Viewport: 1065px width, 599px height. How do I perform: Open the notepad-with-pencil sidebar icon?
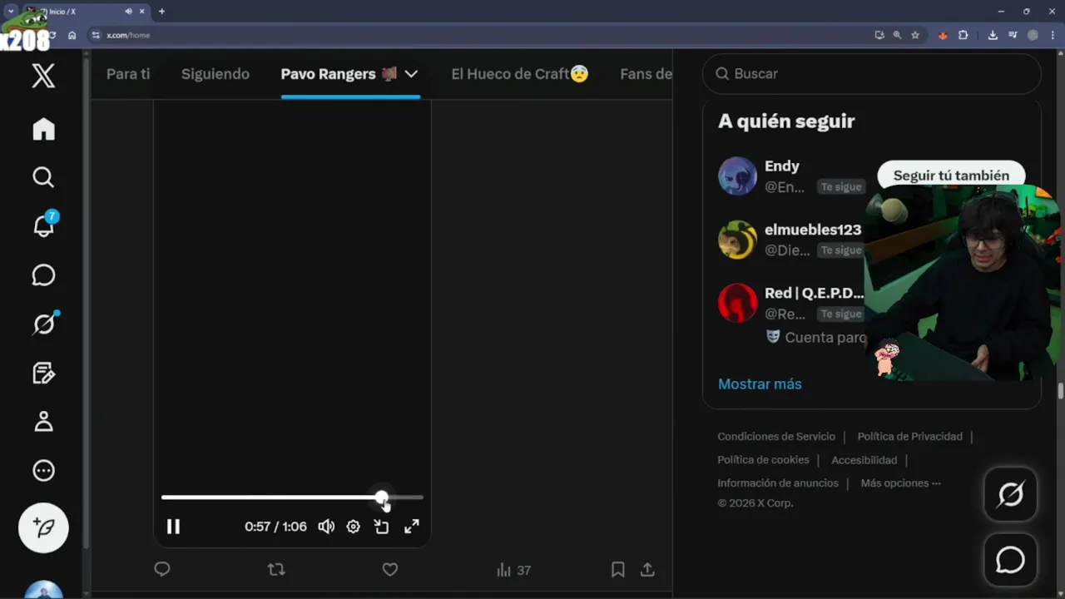point(43,373)
